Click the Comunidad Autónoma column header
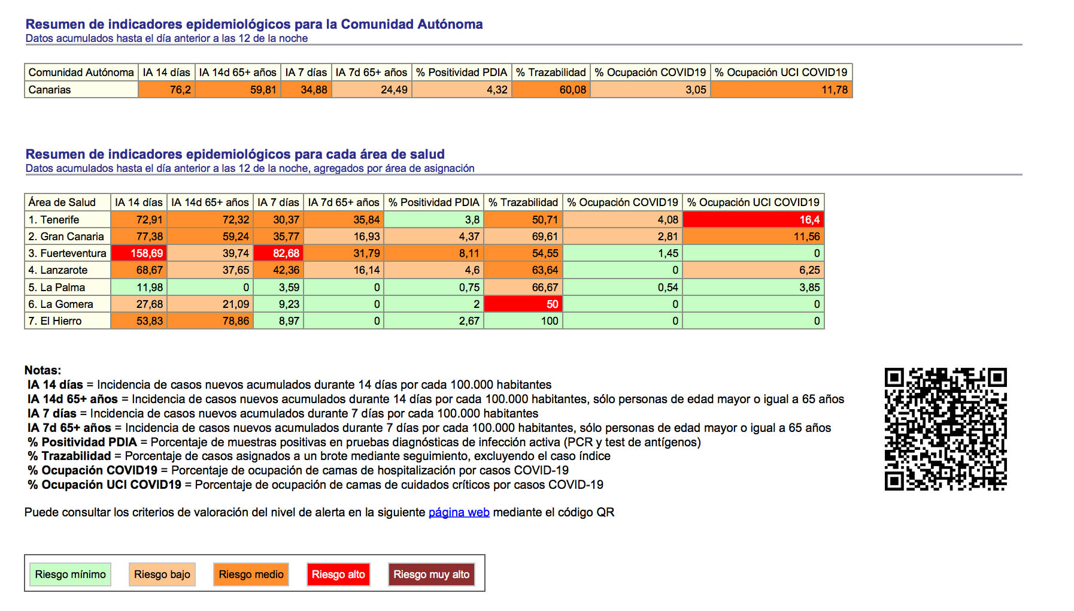1074x611 pixels. [81, 72]
